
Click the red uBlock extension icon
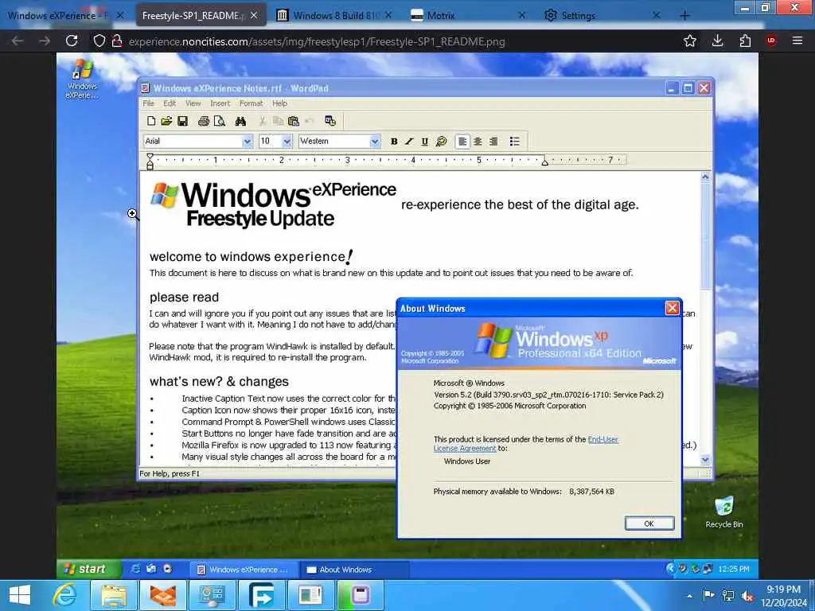coord(770,41)
